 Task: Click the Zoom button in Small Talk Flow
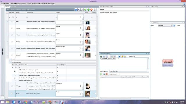(x=178, y=26)
